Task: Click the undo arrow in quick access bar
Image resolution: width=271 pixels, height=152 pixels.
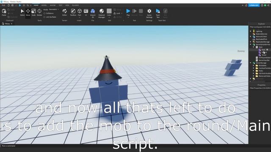Action: [x=28, y=5]
